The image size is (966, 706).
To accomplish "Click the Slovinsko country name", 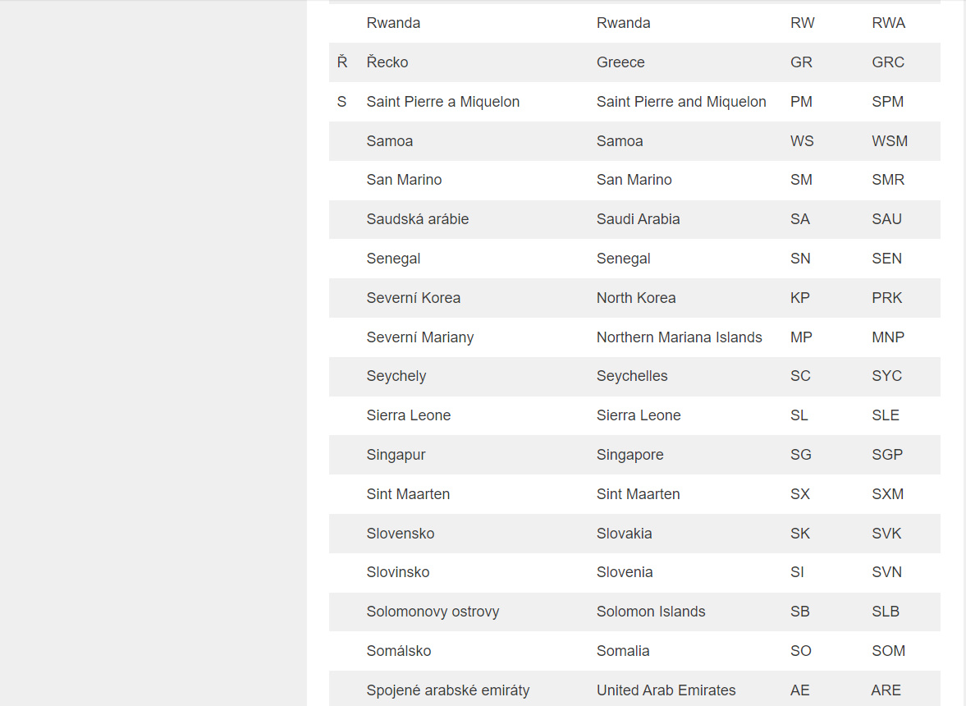I will click(x=398, y=572).
